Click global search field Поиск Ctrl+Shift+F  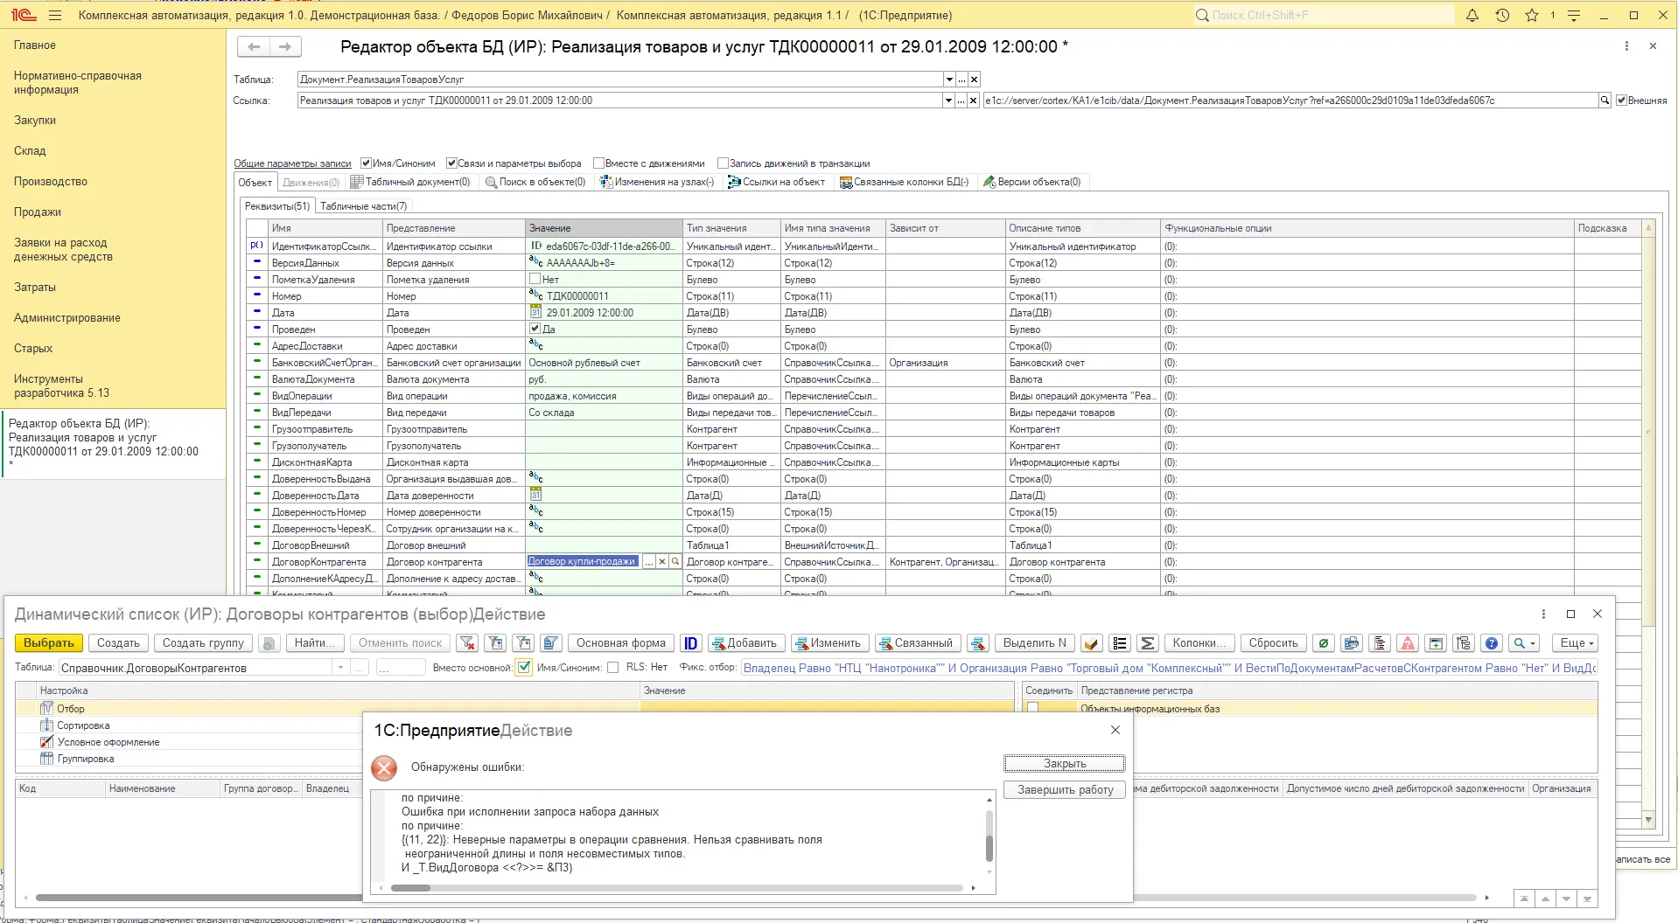pyautogui.click(x=1323, y=16)
